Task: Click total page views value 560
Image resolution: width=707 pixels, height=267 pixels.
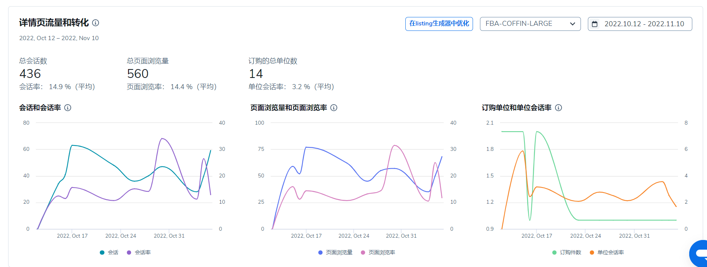Action: (x=138, y=74)
